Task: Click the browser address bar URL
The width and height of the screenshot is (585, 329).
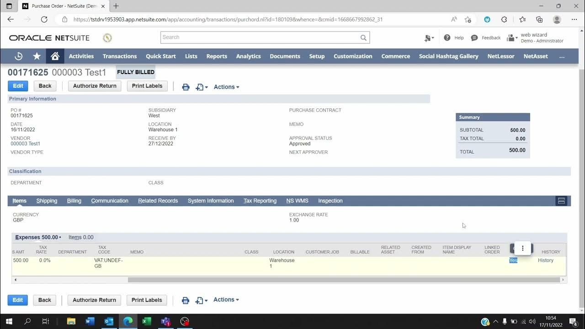Action: click(x=228, y=19)
